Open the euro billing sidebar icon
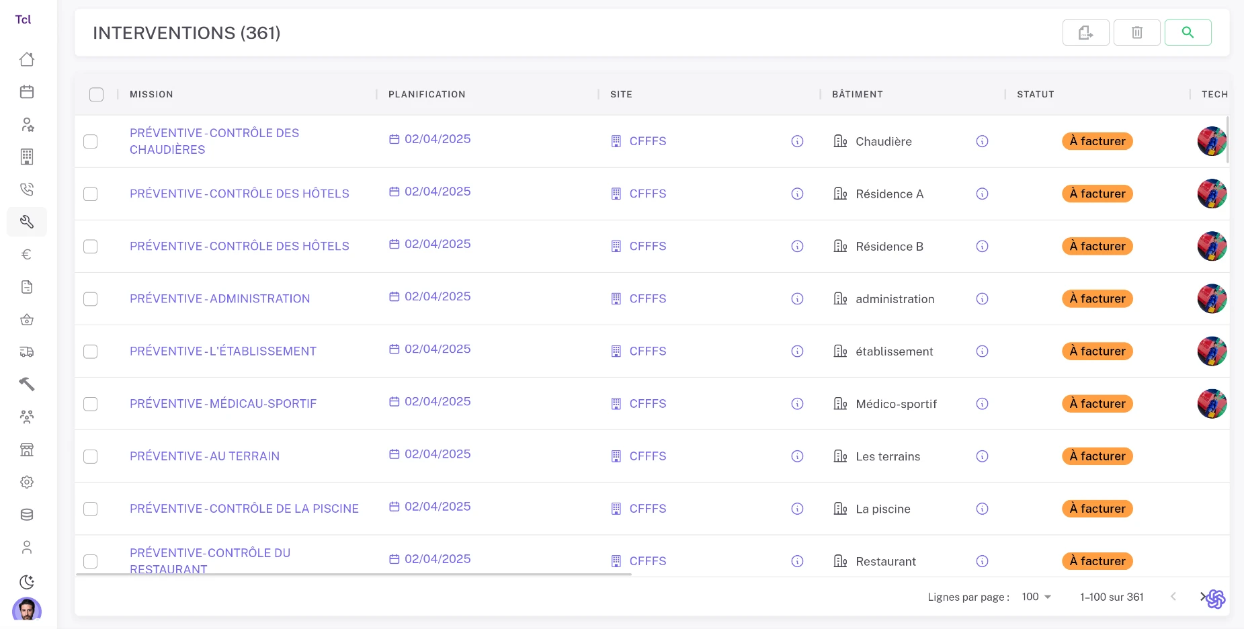 pos(27,255)
